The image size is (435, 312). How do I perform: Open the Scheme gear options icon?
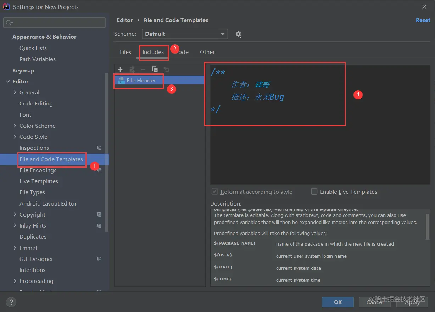pos(238,34)
